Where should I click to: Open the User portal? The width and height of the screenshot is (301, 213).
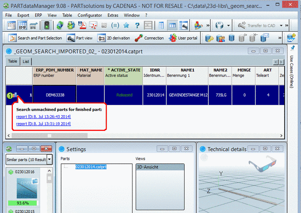(183, 38)
